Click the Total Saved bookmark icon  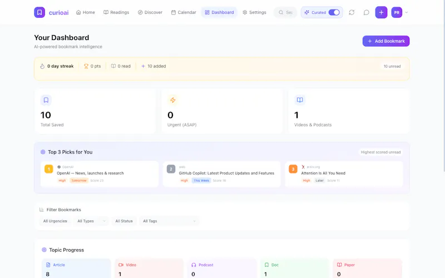click(46, 100)
